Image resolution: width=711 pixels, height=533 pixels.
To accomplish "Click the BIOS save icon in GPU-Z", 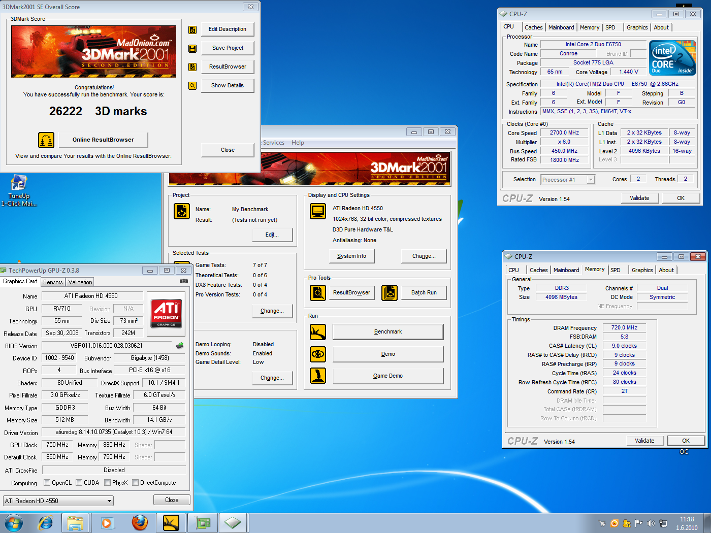I will click(x=180, y=346).
